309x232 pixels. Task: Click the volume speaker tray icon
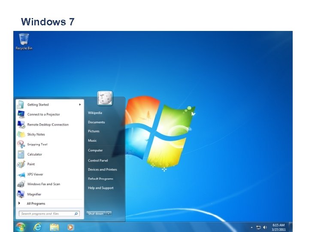click(265, 227)
